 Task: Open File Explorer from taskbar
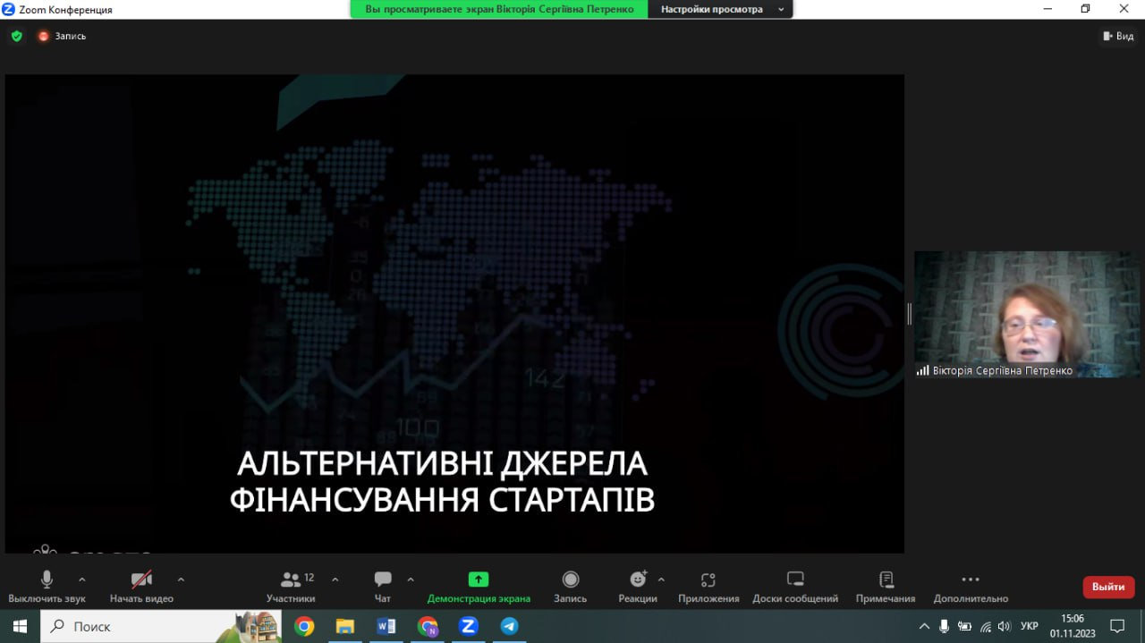point(345,626)
